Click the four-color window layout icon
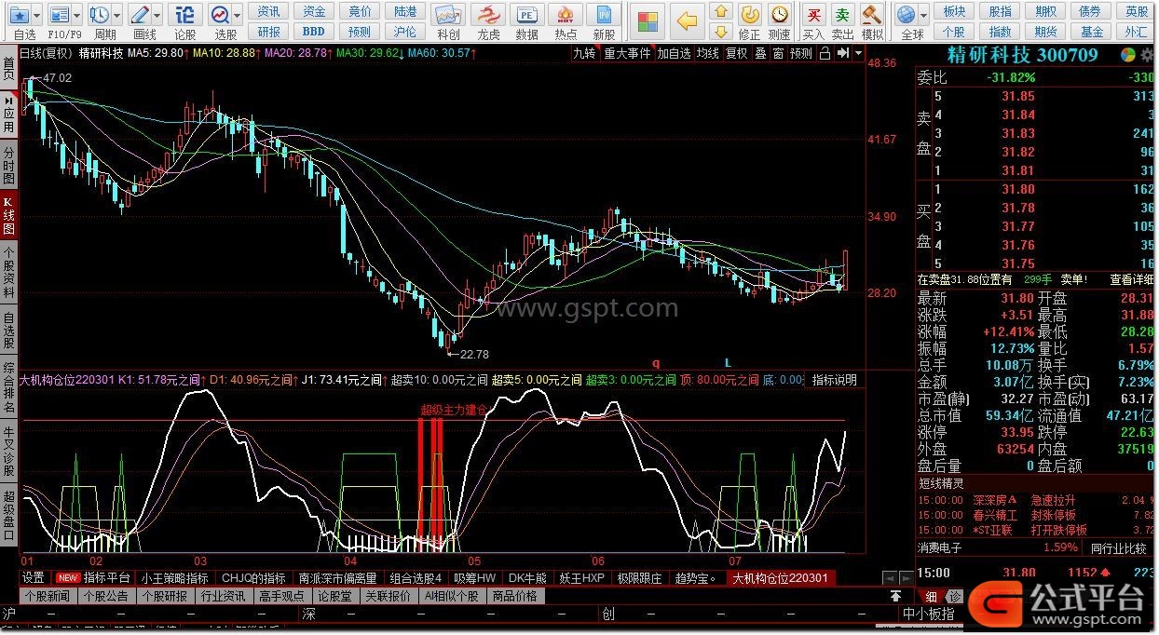 coord(648,20)
